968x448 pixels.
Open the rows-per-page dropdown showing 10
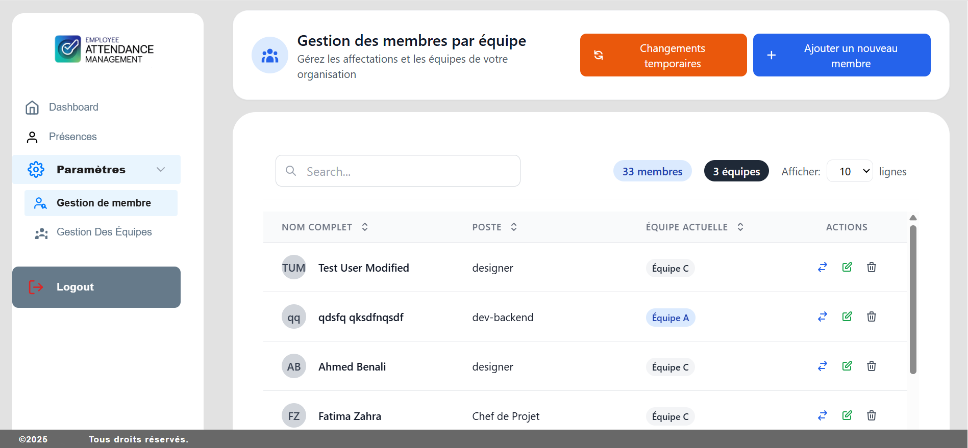850,171
